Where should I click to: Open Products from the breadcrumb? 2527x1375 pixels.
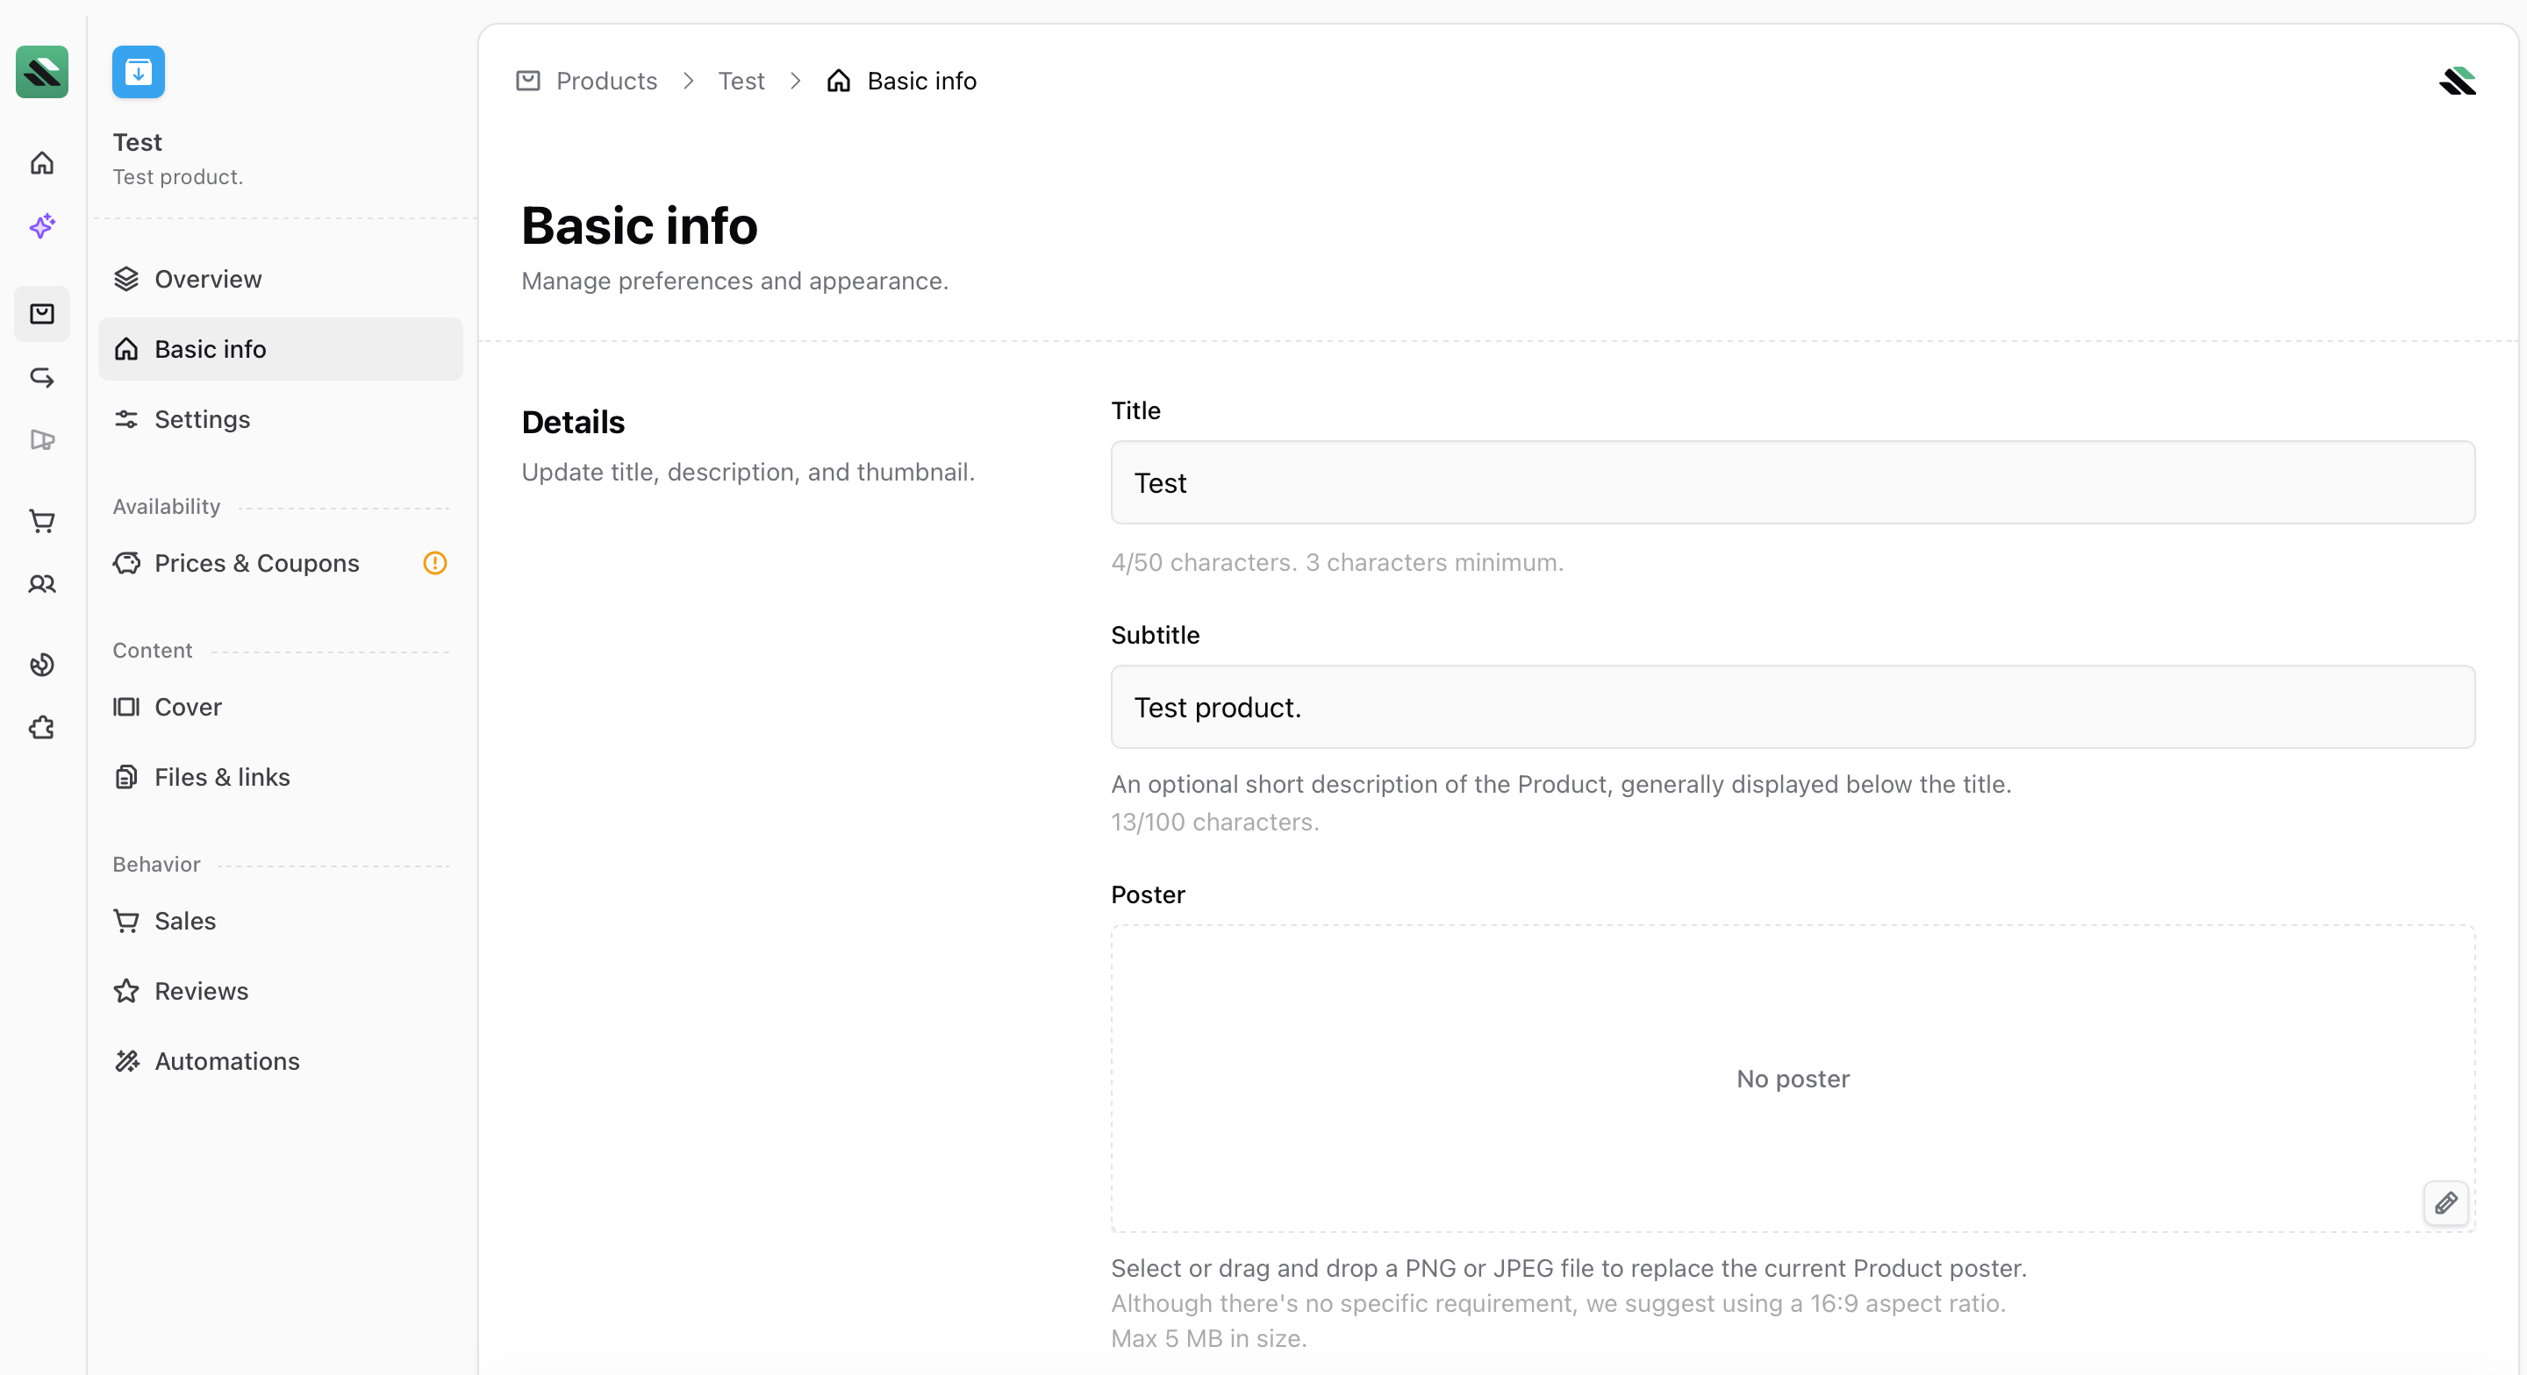[x=605, y=81]
